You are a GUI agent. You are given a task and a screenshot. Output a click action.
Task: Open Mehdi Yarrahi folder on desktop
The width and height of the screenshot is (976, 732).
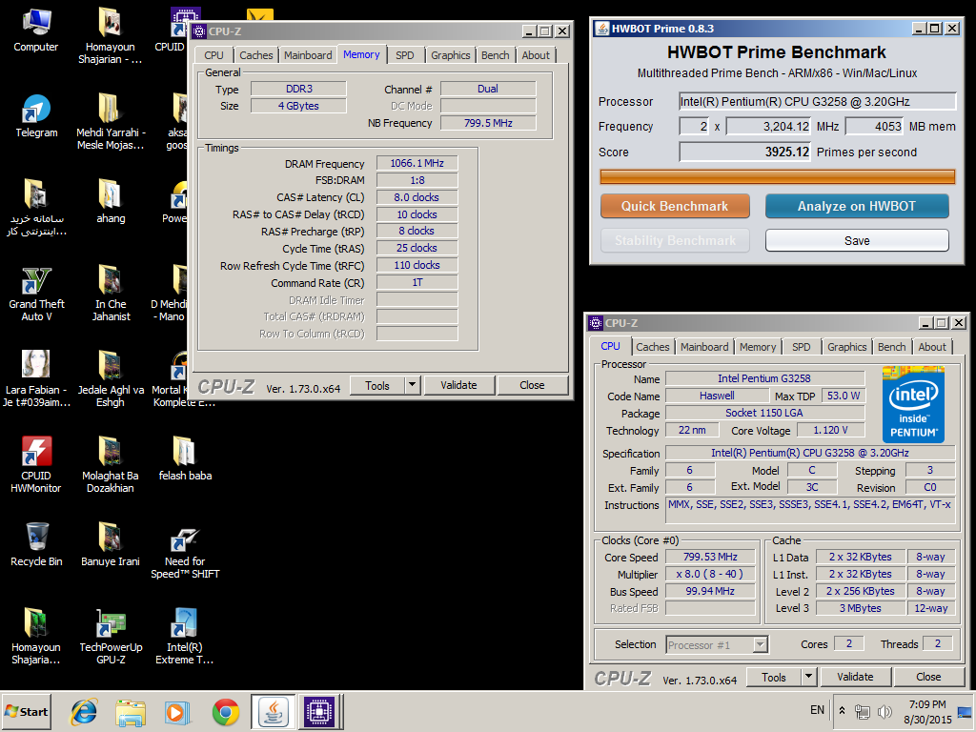111,121
